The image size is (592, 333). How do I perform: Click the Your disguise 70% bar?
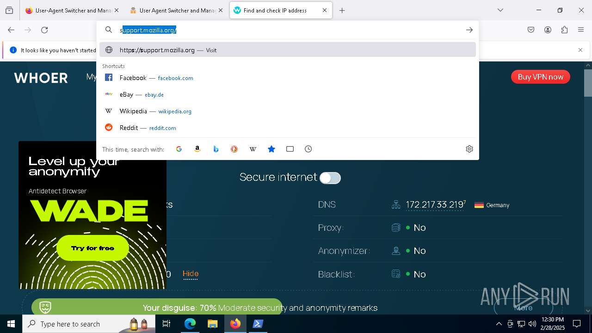click(157, 307)
